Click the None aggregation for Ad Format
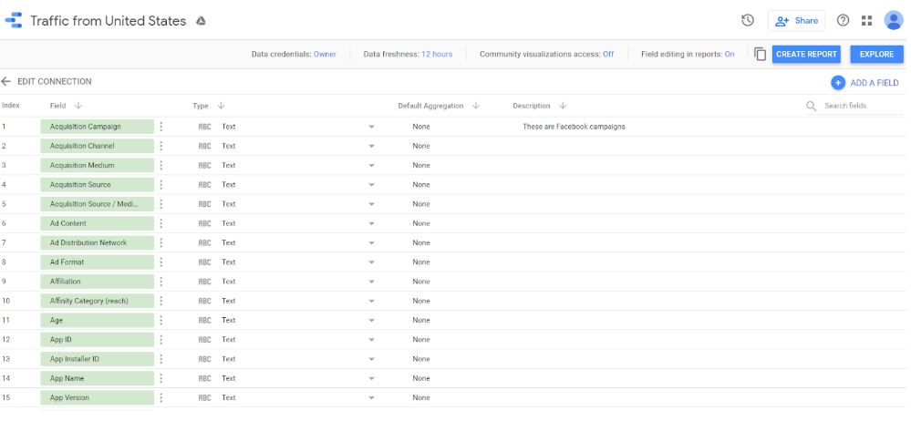Image resolution: width=911 pixels, height=421 pixels. (421, 262)
